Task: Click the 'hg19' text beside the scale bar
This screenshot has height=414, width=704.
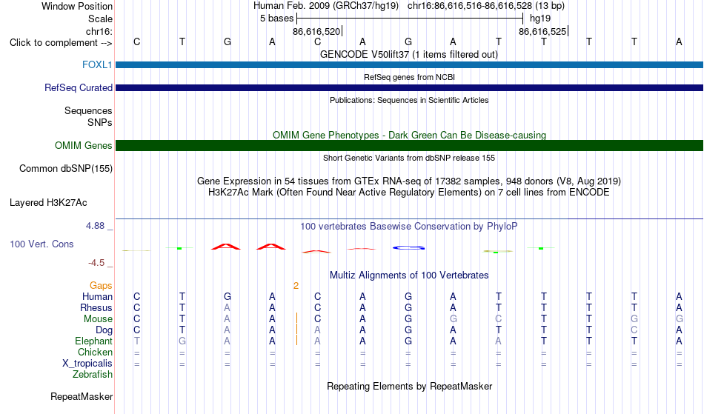Action: [540, 19]
